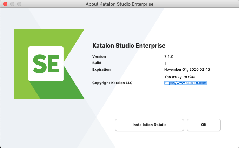Click the gray minimize window button
239x148 pixels.
[x=12, y=4]
